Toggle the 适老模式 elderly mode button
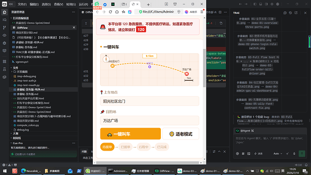The height and width of the screenshot is (175, 311). pos(181,134)
